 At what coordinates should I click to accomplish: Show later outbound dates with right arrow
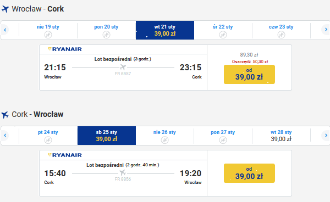coord(326,30)
